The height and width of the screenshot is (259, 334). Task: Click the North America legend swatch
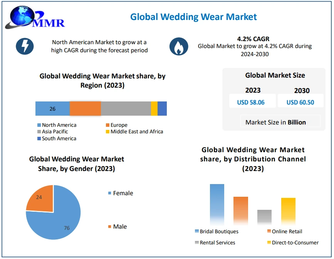tap(39, 125)
